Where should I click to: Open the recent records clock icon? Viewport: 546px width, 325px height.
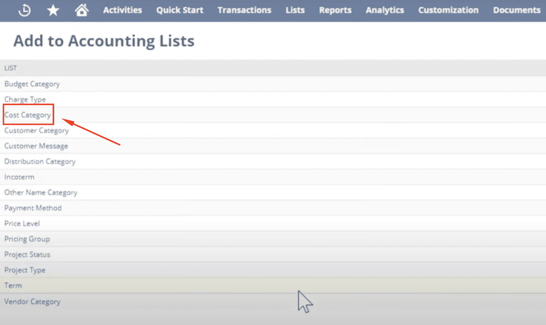pos(24,10)
